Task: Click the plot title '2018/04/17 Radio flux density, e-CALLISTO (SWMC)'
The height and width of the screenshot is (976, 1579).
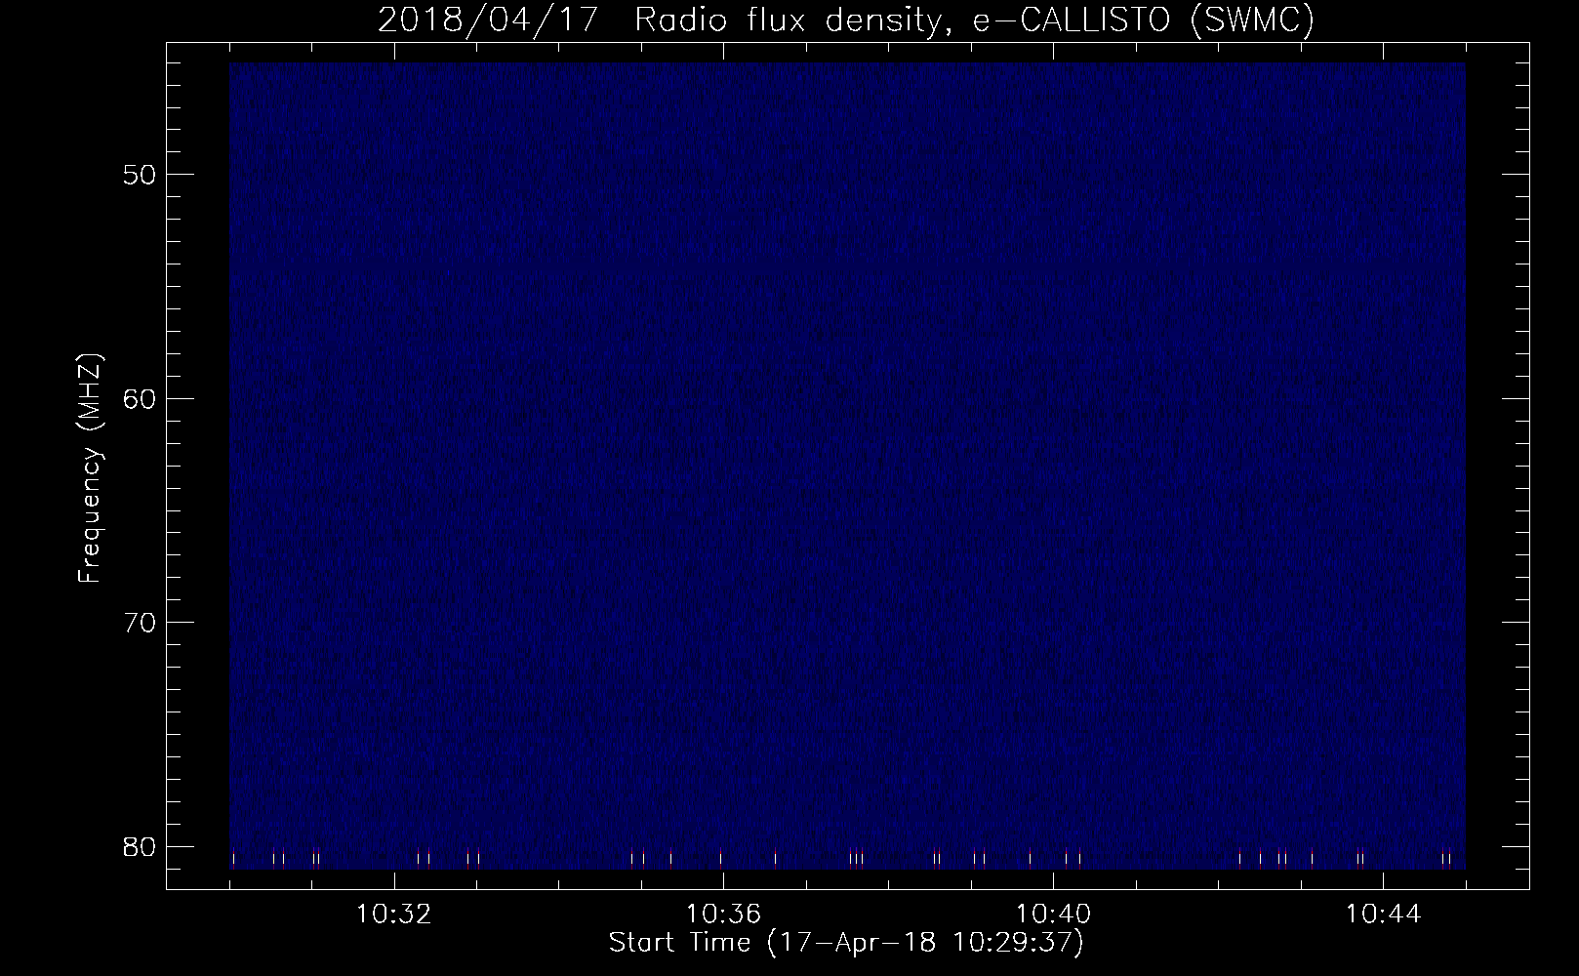Action: pyautogui.click(x=846, y=20)
